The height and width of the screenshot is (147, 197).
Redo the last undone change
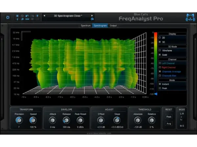(32, 16)
